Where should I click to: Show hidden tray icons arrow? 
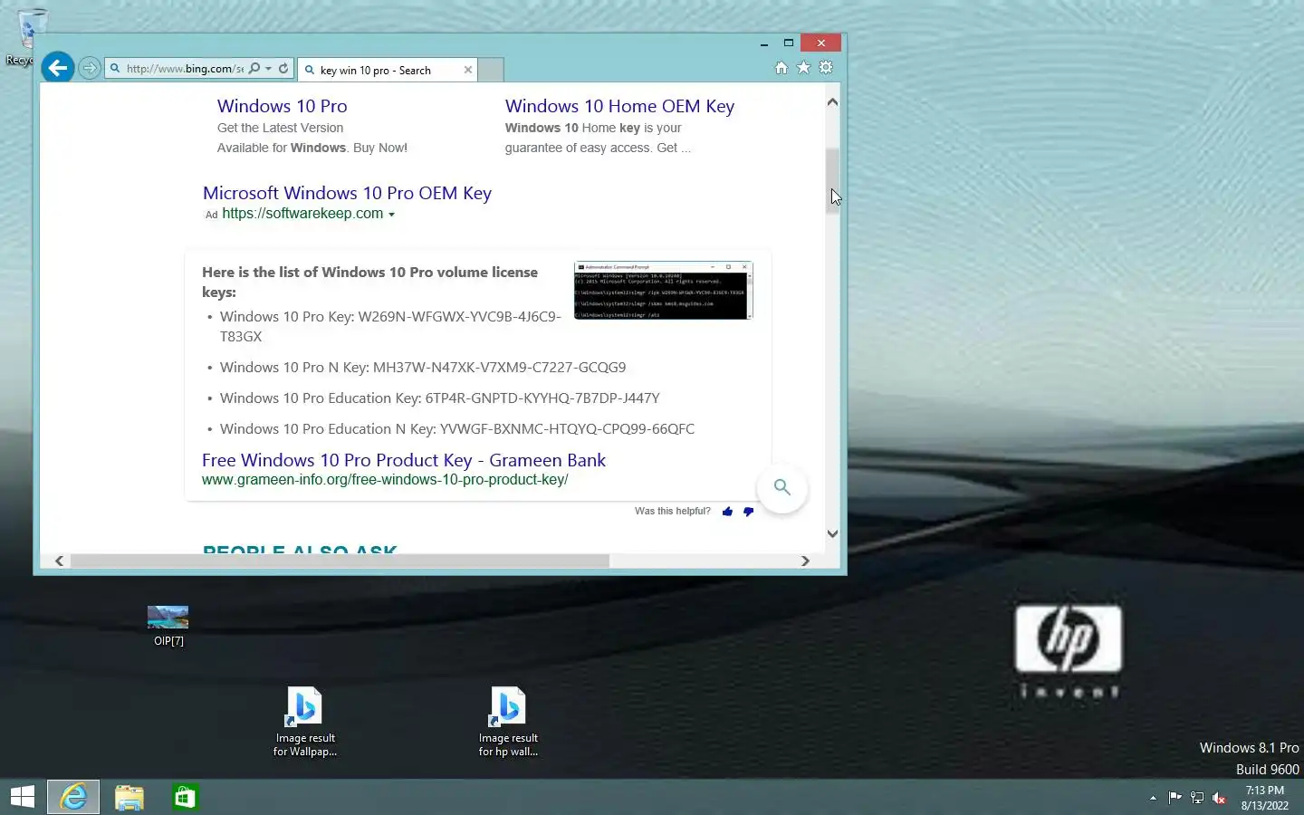[x=1153, y=798]
